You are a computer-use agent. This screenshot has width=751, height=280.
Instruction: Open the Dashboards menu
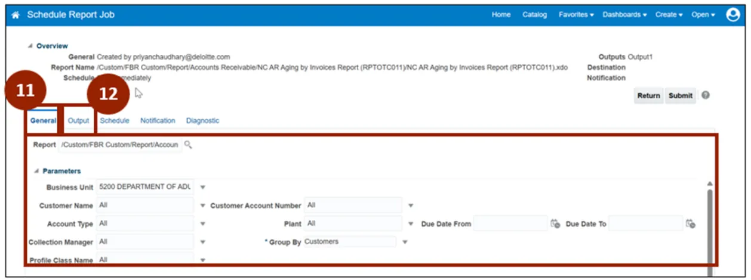pos(625,15)
